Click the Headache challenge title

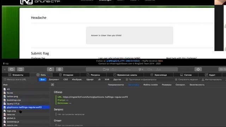coord(38,18)
